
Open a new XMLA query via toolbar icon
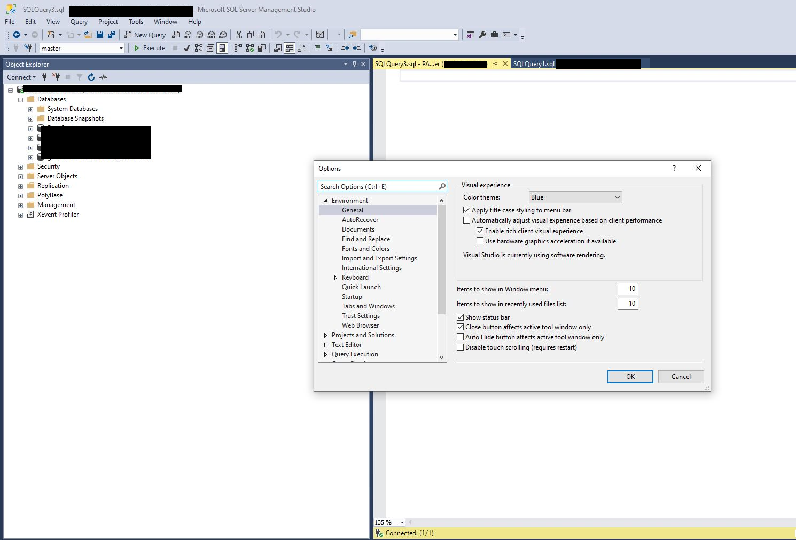pos(211,35)
